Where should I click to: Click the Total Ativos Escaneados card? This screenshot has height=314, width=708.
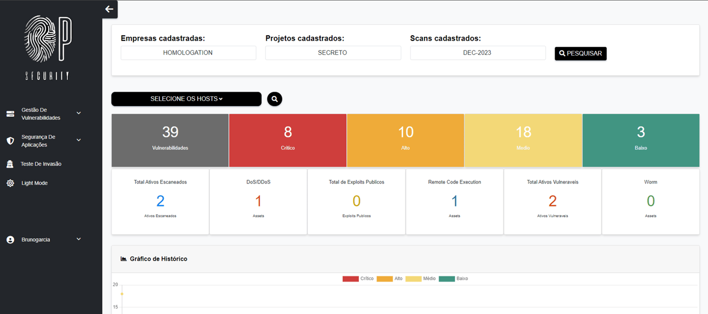coord(160,202)
